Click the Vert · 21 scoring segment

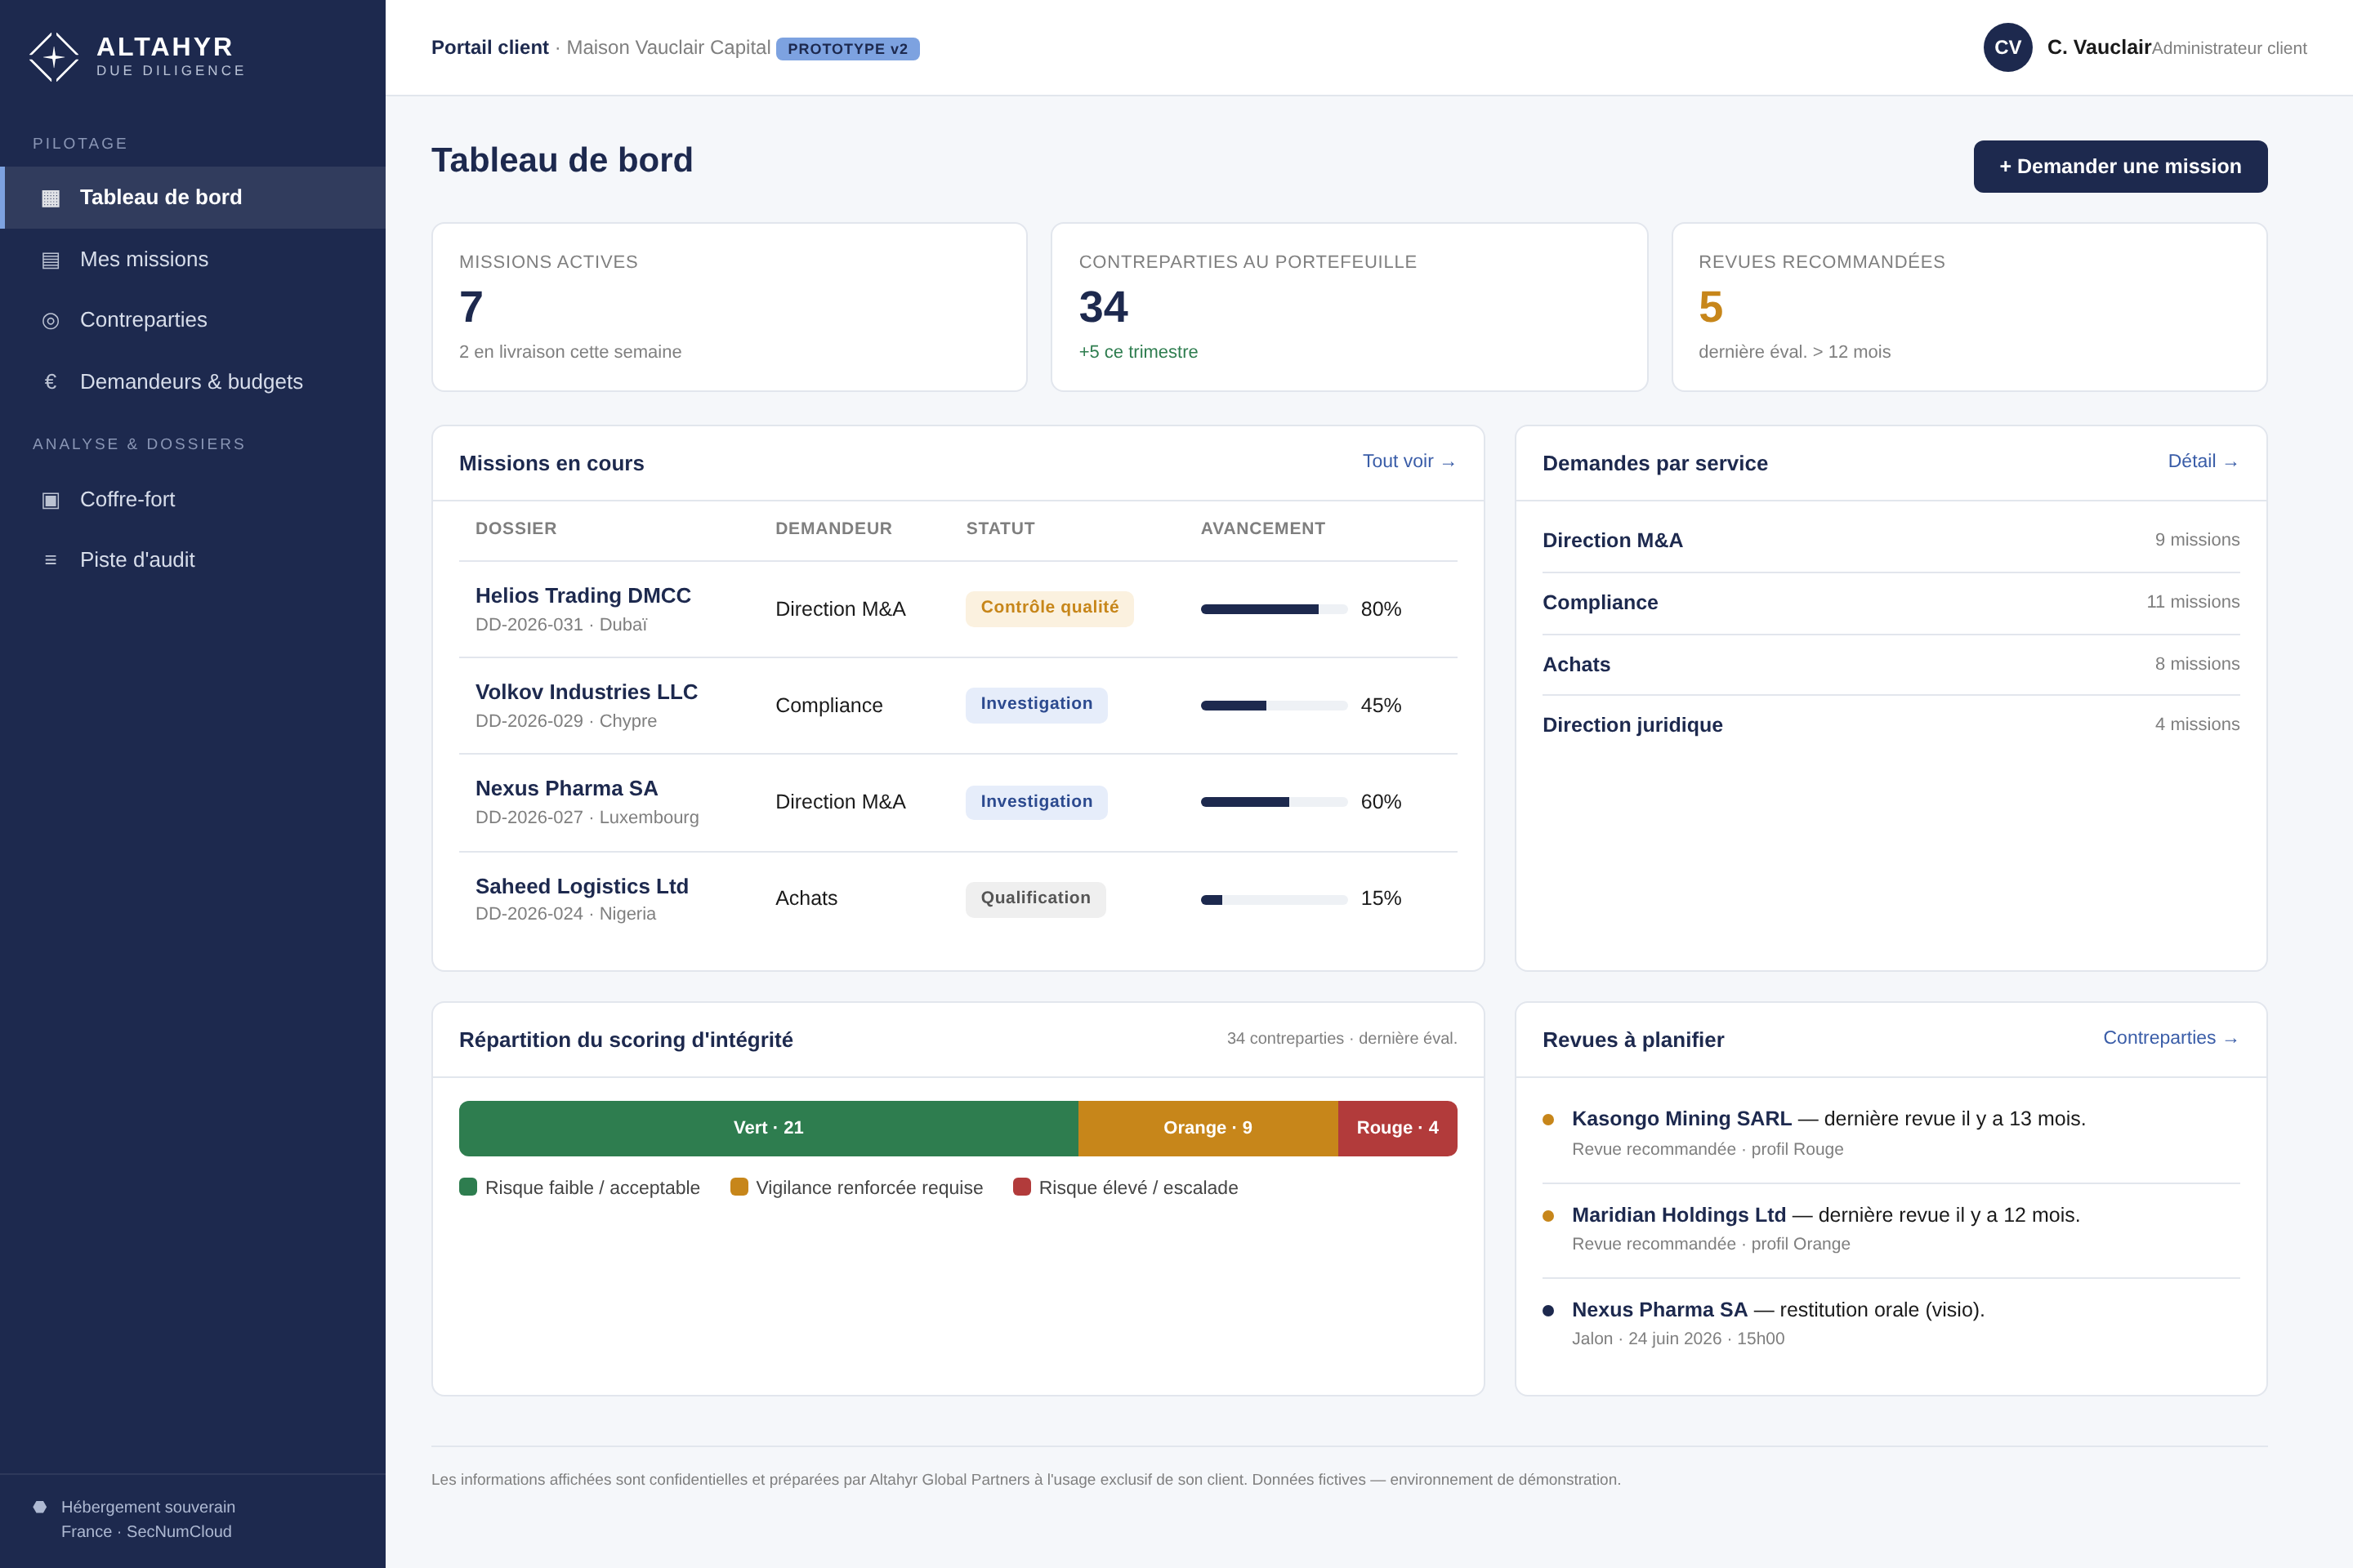[x=768, y=1128]
